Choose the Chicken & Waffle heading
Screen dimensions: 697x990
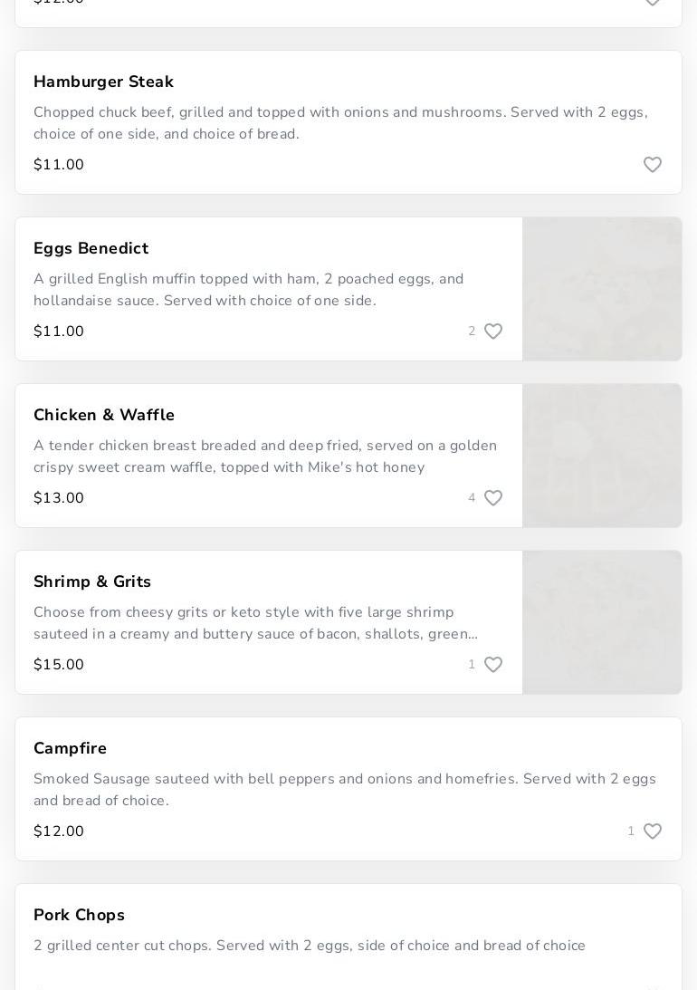pos(104,415)
